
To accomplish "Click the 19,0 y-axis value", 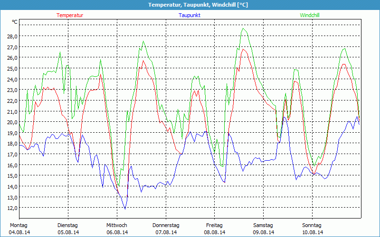I will point(12,133).
